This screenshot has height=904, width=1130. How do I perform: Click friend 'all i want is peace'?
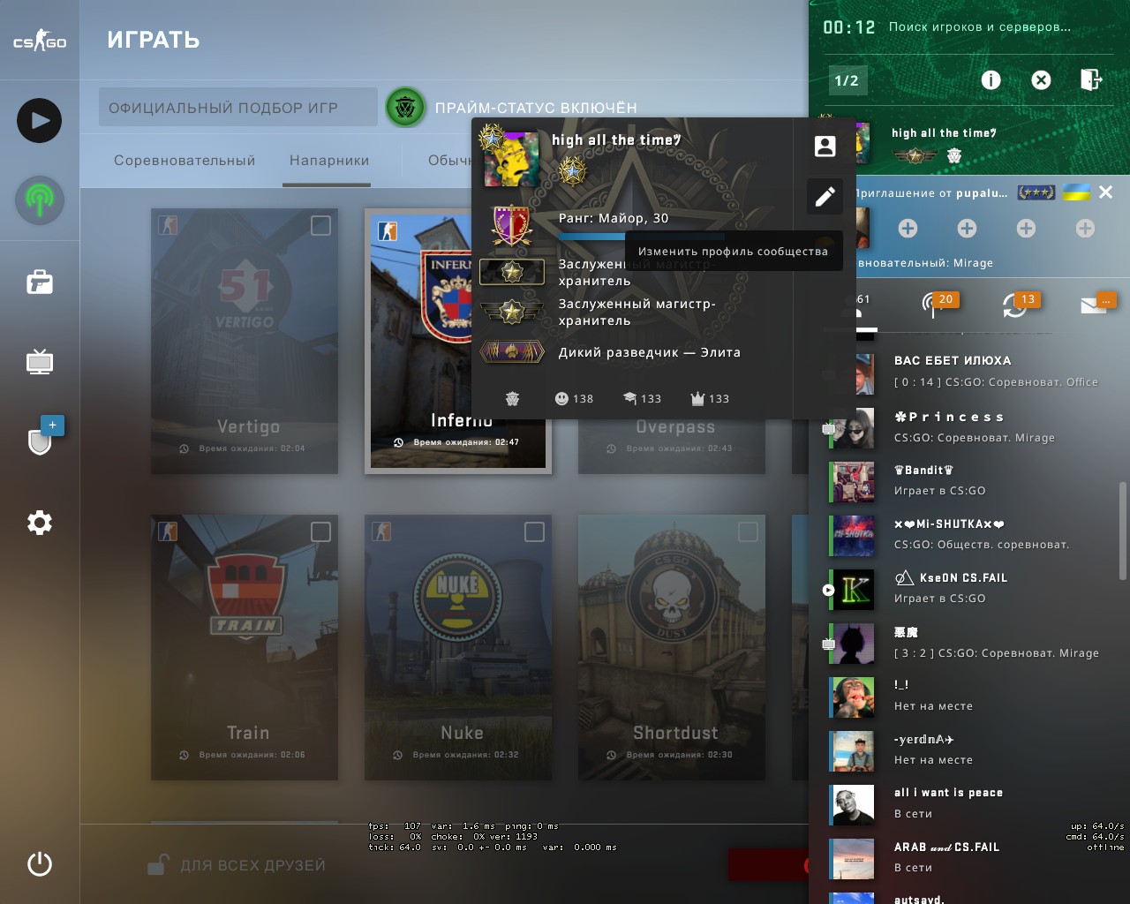pyautogui.click(x=968, y=803)
